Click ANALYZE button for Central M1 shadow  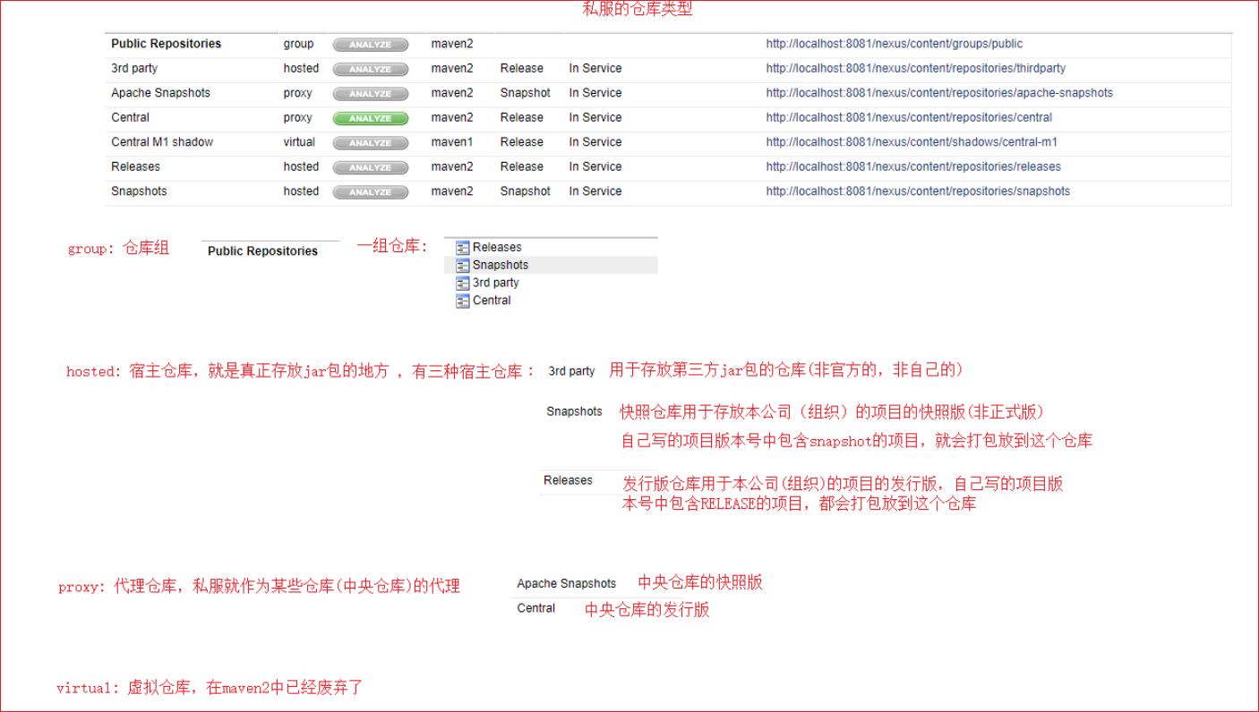pyautogui.click(x=371, y=143)
